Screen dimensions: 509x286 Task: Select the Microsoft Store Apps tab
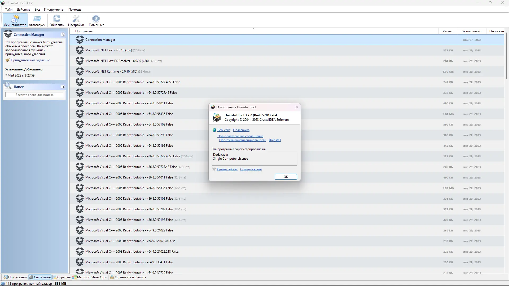tap(90, 277)
